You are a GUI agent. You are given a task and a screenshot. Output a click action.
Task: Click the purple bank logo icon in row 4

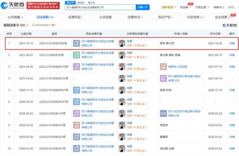pos(163,78)
